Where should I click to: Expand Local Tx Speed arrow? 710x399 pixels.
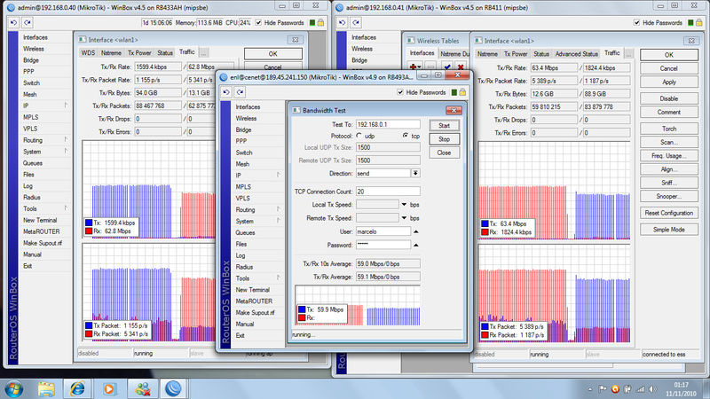click(x=404, y=205)
